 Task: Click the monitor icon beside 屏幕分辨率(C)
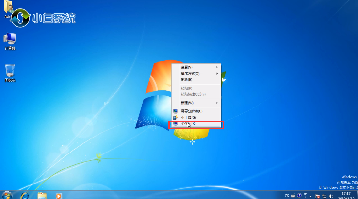click(175, 111)
